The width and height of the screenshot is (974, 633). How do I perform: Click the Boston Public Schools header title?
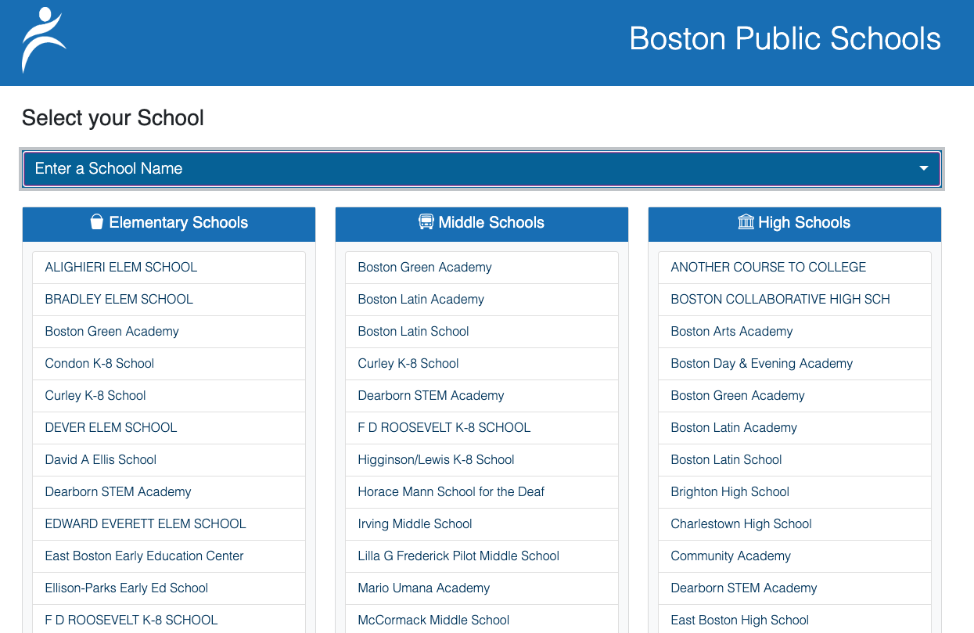click(x=785, y=39)
